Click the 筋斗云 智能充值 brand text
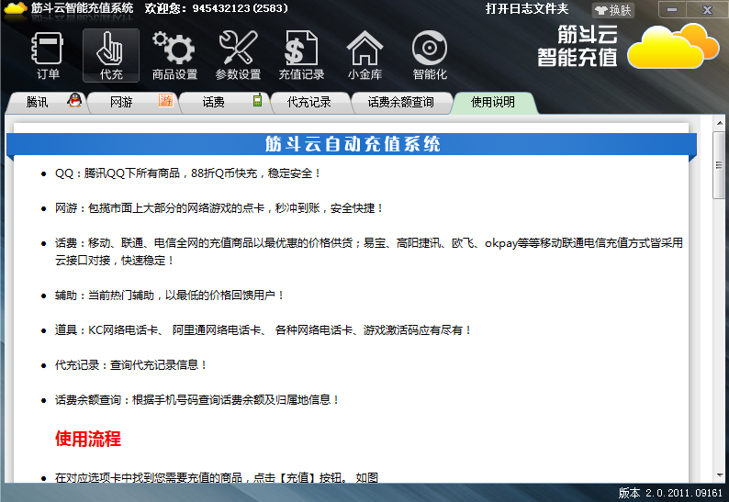 click(578, 46)
